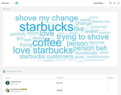Sort table by Mentions column header
The width and height of the screenshot is (121, 95).
tap(110, 78)
